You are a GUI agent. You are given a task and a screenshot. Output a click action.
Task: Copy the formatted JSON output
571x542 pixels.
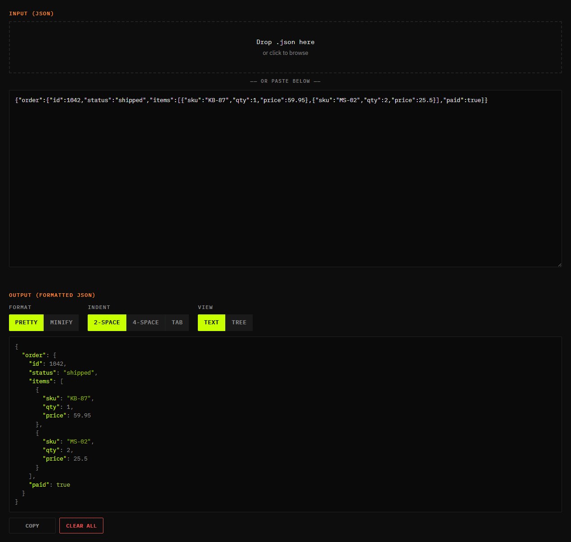coord(32,526)
